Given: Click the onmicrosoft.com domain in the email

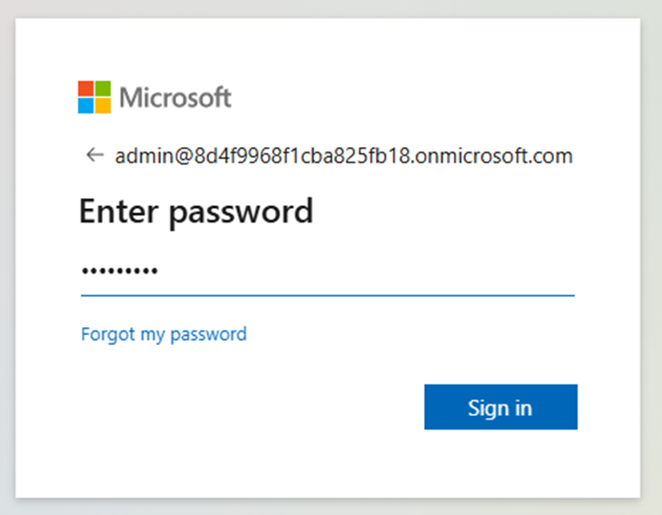Looking at the screenshot, I should click(494, 155).
